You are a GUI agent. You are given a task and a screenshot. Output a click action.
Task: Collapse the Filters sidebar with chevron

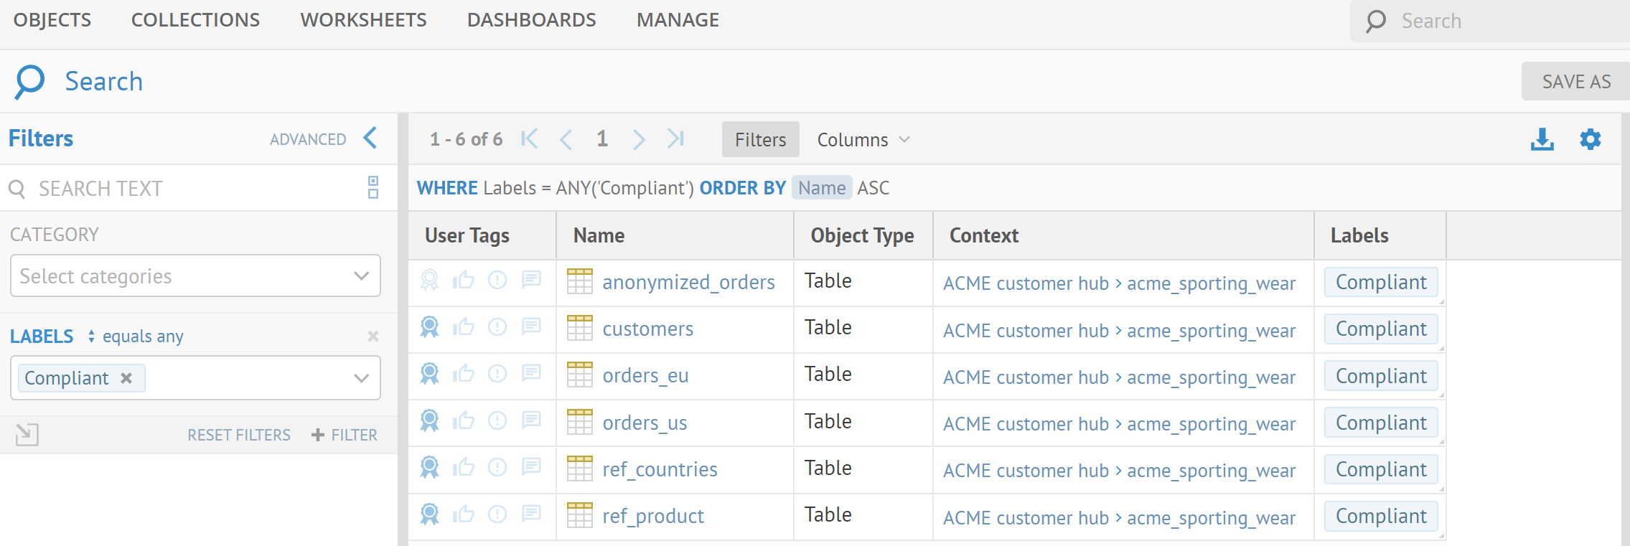(x=370, y=138)
